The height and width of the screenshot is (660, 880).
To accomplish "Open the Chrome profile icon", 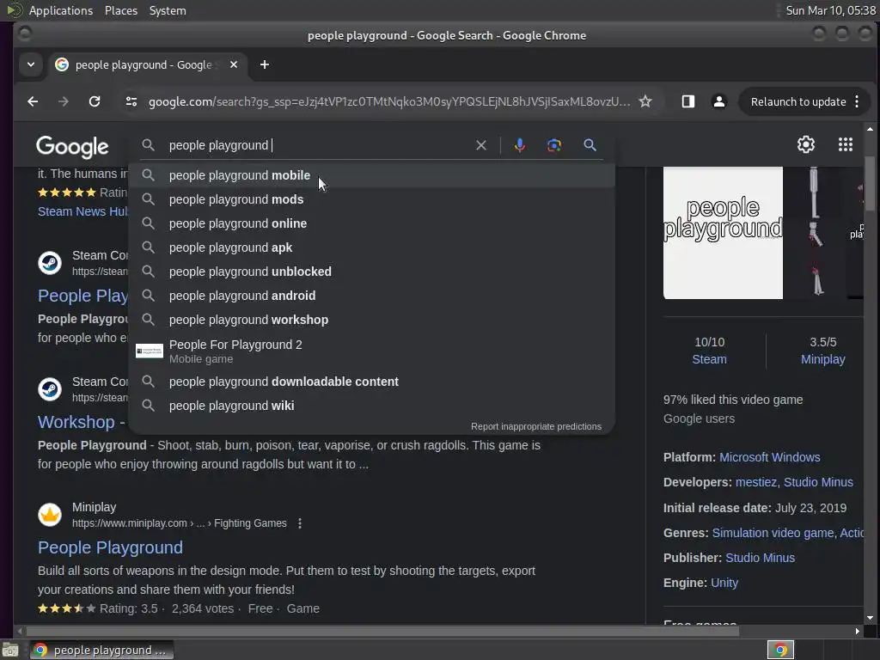I will point(719,101).
